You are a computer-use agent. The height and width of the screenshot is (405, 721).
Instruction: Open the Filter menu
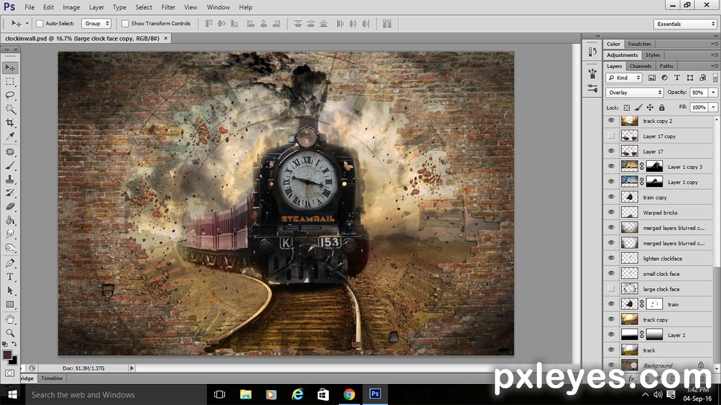(169, 7)
